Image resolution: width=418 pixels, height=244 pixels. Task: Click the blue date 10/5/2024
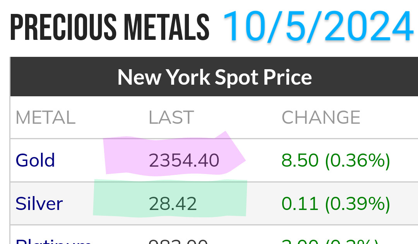[x=318, y=26]
